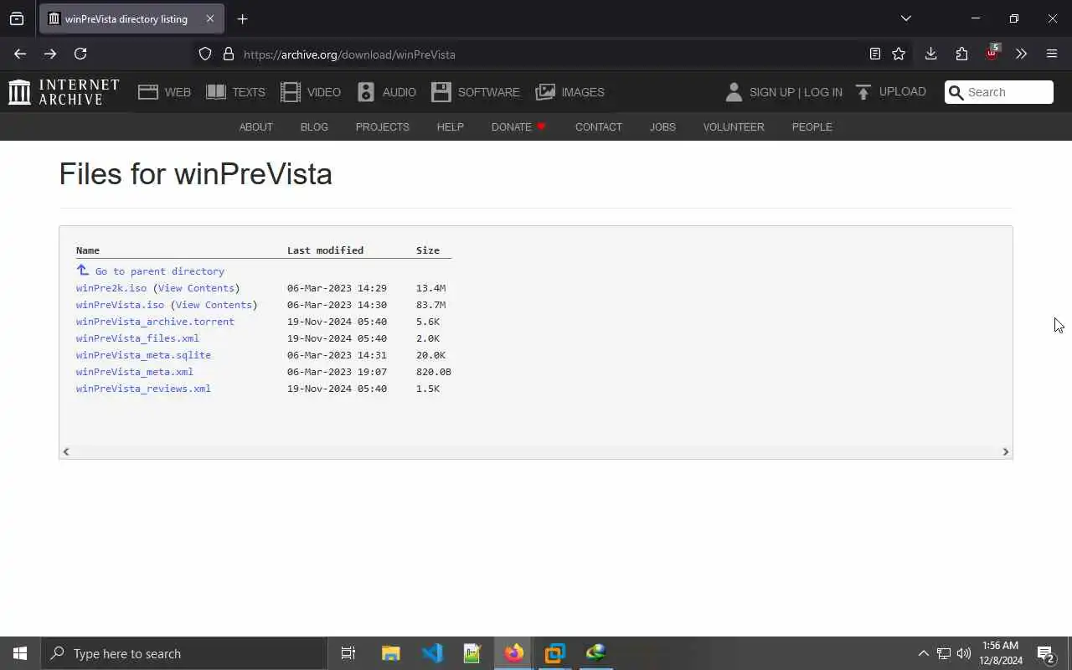Open the CONTACT link
This screenshot has height=670, width=1072.
[x=598, y=127]
